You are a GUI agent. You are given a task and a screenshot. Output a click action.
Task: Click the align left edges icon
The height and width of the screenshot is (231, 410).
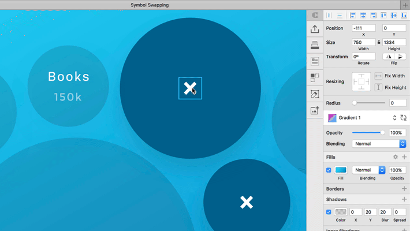(352, 16)
